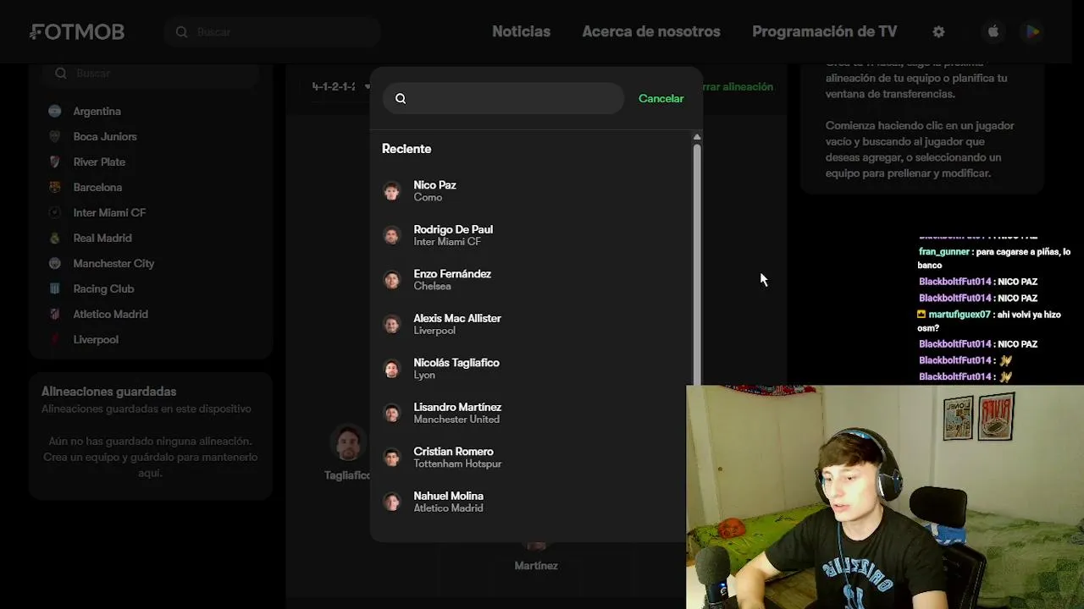
Task: Click the search magnifier icon in the top header
Action: pyautogui.click(x=181, y=31)
